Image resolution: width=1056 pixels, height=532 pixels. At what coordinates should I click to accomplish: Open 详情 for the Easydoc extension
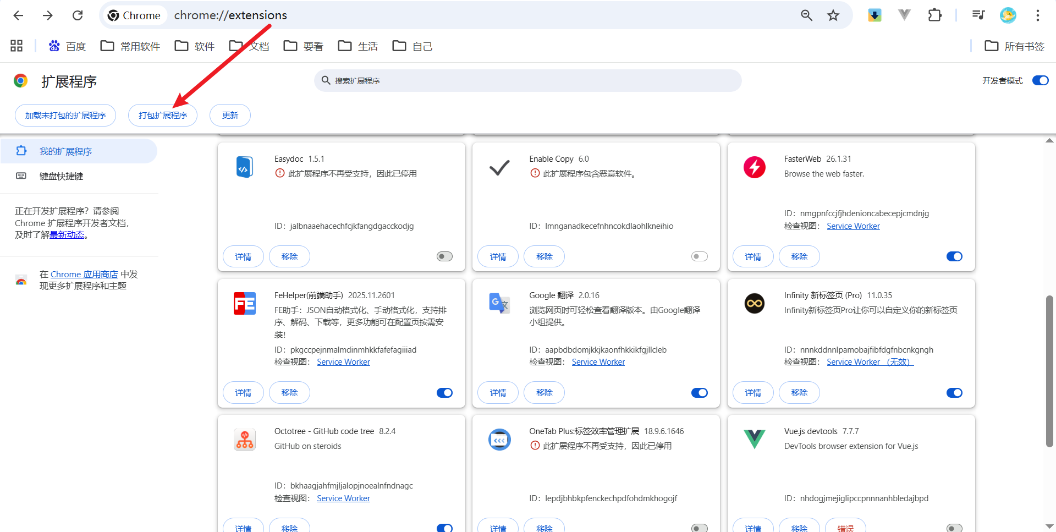coord(243,256)
